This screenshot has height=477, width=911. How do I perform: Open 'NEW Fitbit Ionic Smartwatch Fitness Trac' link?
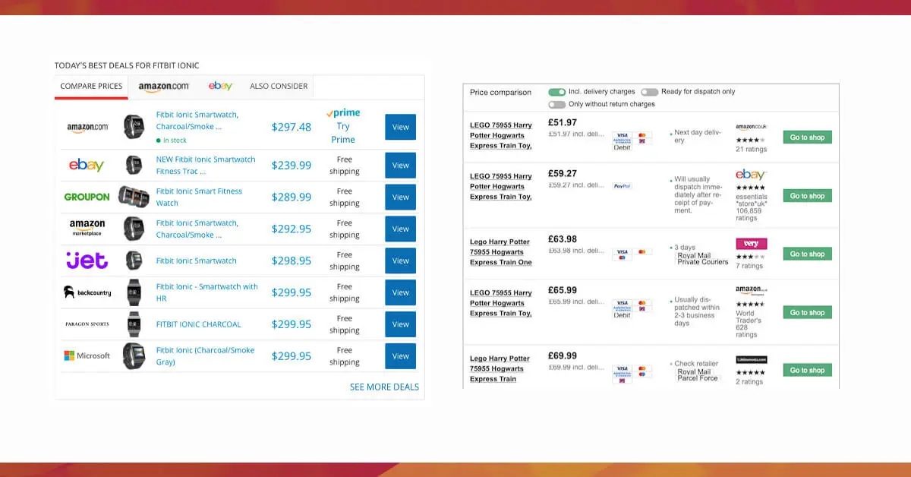(206, 166)
